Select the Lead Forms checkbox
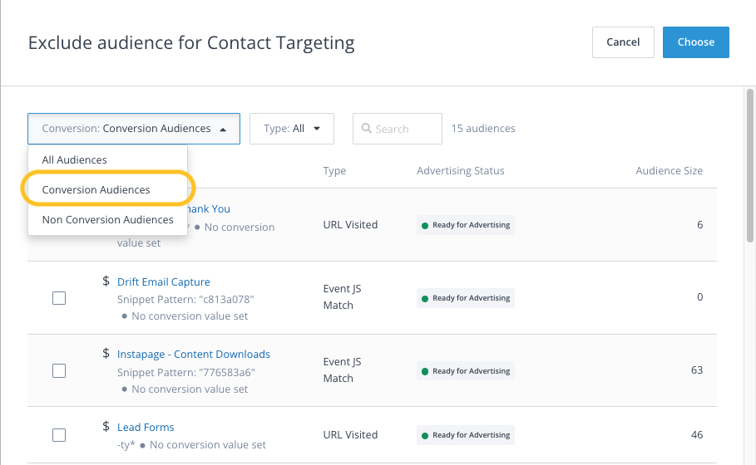This screenshot has height=465, width=756. 59,434
